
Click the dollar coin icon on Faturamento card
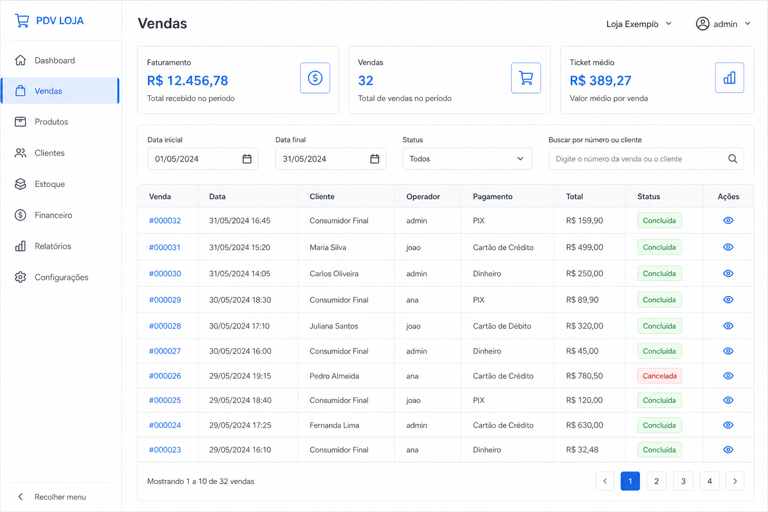point(315,78)
